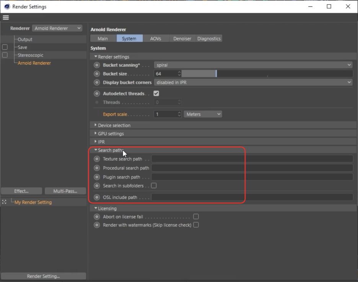Screen dimensions: 358x282
Task: Select the System tab
Action: tap(129, 39)
